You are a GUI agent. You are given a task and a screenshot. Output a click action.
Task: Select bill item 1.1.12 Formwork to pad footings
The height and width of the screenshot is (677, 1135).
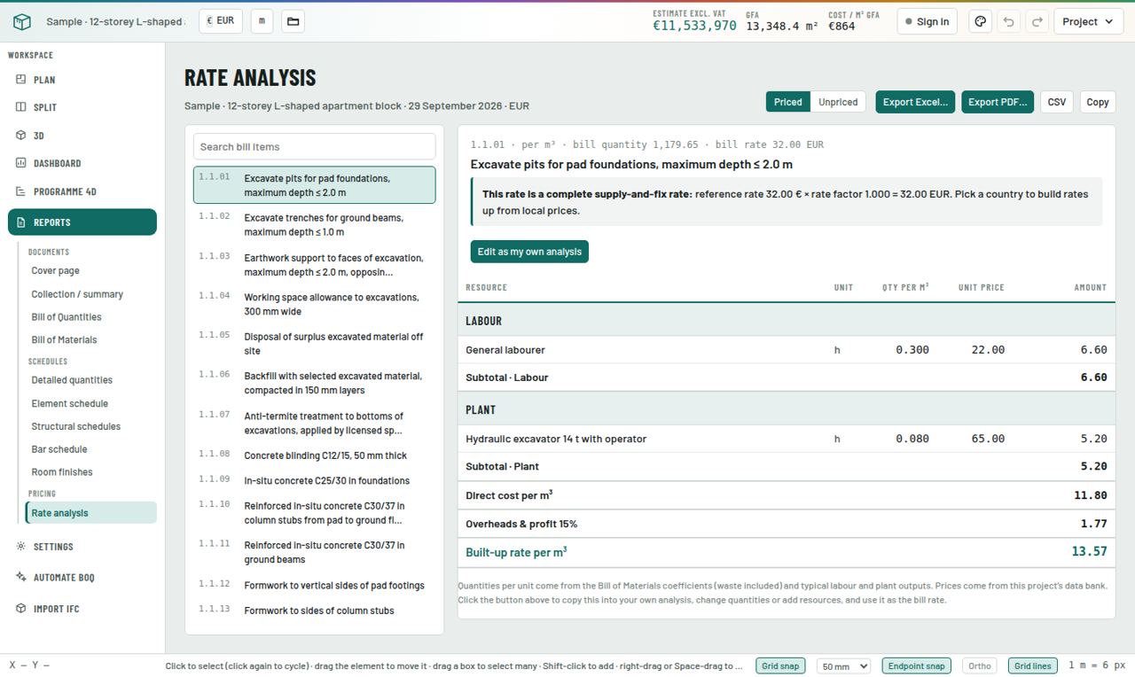pyautogui.click(x=315, y=586)
